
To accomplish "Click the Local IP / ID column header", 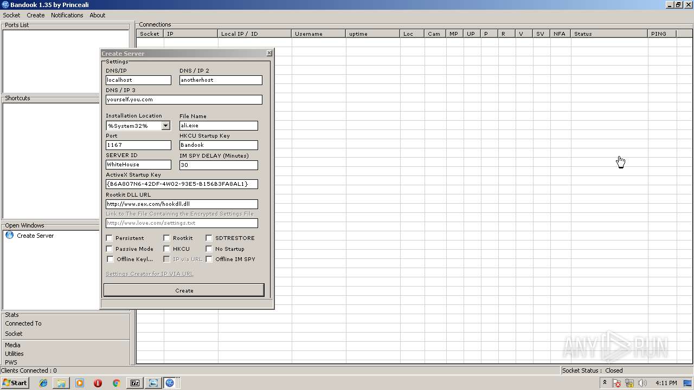I will click(255, 34).
